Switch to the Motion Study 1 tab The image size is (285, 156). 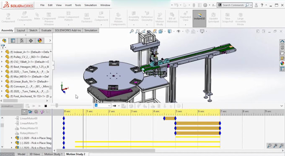(53, 154)
